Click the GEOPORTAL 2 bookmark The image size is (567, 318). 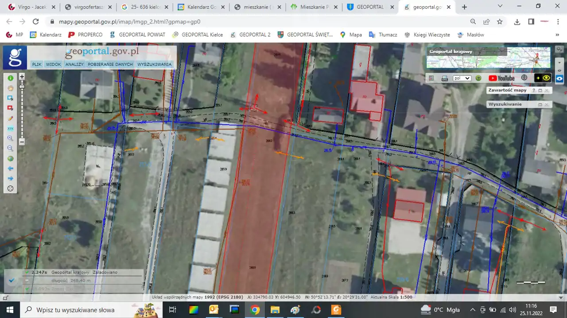(x=250, y=34)
